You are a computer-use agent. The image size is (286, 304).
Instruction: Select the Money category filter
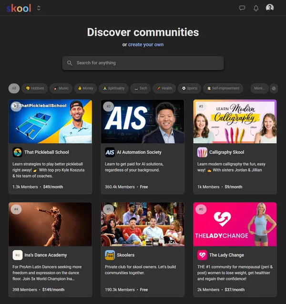pos(86,88)
